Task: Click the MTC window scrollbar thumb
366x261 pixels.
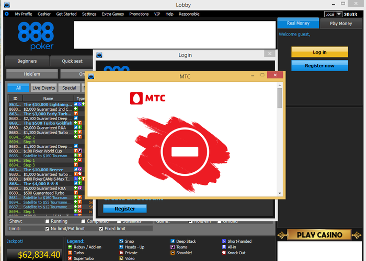Action: 280,98
